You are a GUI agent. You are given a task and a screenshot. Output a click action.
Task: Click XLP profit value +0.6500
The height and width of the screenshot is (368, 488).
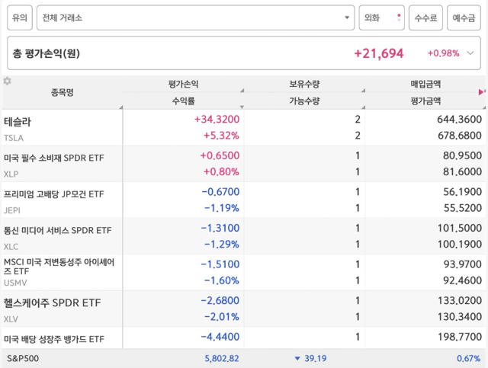click(x=220, y=155)
